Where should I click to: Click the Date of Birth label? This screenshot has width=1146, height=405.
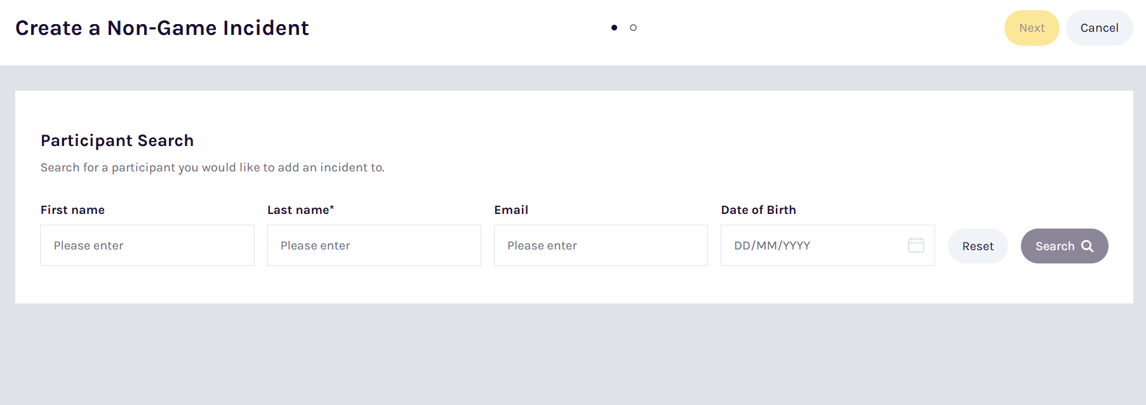[758, 210]
